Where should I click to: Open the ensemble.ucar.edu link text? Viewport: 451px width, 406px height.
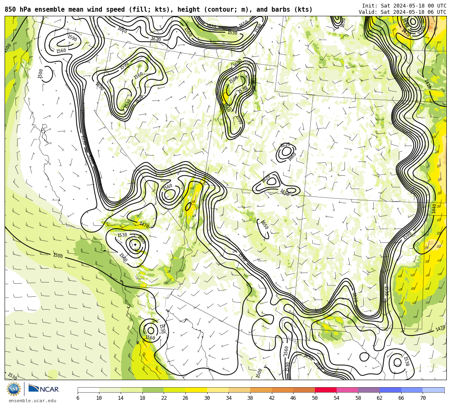[x=33, y=401]
